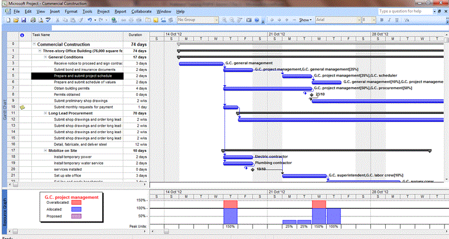Collapse the Mobilize on Site group

point(45,150)
